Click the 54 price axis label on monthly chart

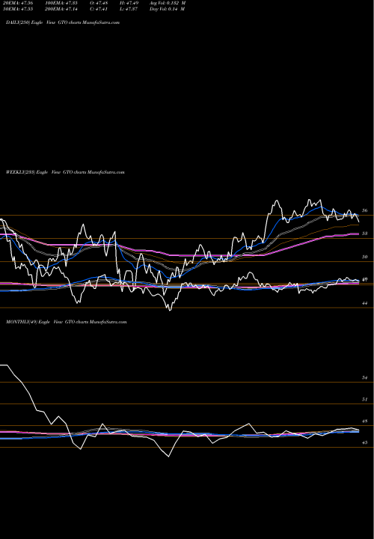(366, 377)
